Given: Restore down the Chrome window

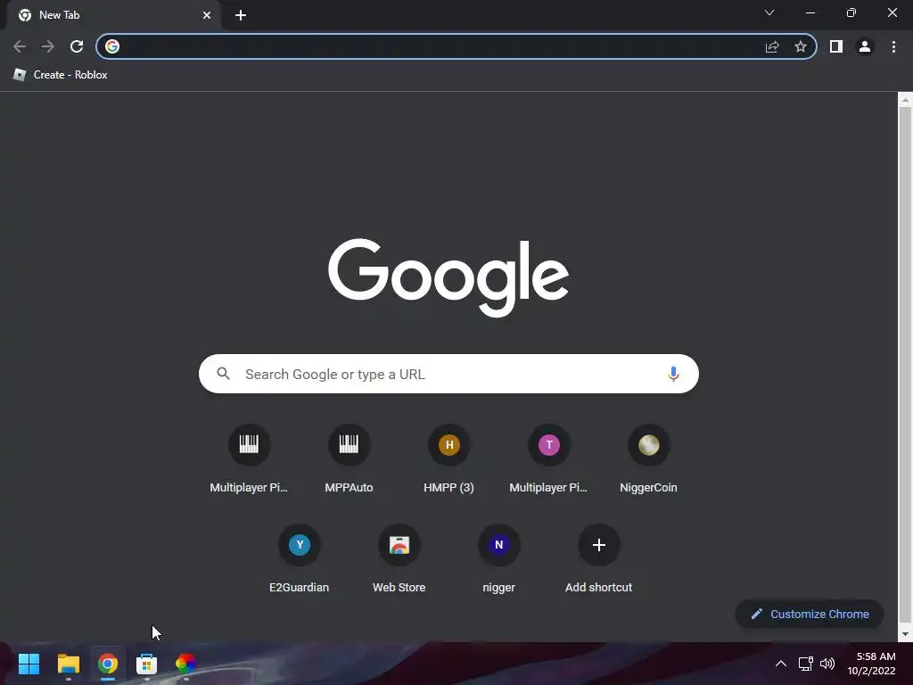Looking at the screenshot, I should [851, 12].
